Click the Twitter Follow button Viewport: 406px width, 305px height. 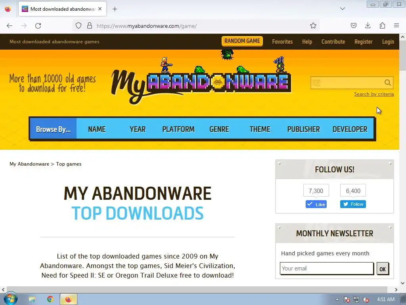click(353, 204)
